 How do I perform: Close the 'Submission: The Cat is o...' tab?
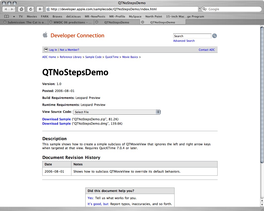point(5,22)
